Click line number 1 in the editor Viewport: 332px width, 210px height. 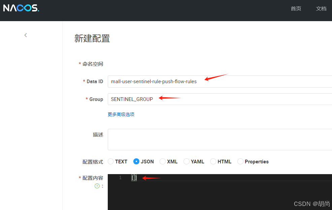[x=120, y=178]
